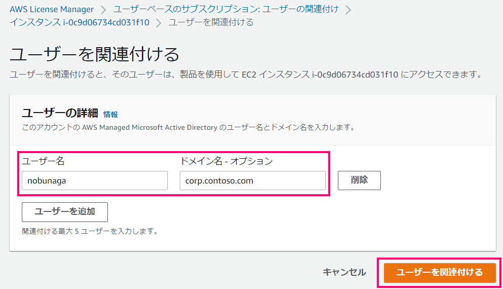Cancel the form with キャンセル
503x289 pixels.
[x=344, y=272]
